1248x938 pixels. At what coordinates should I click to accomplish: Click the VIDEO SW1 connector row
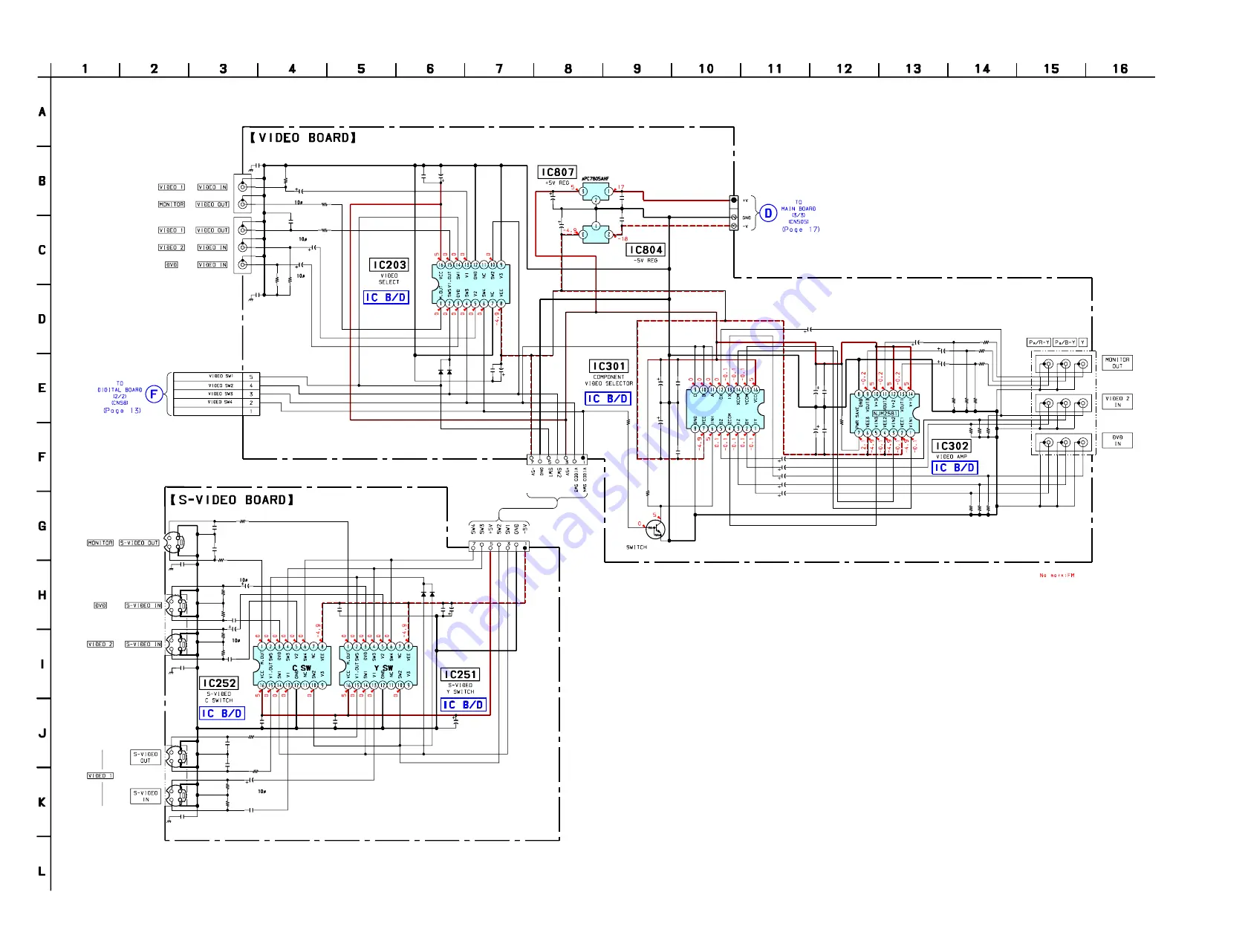tap(215, 377)
